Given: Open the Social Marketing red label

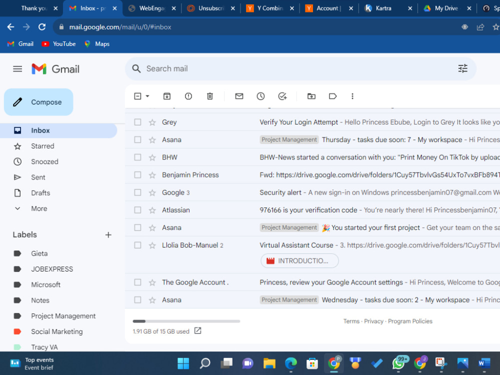Looking at the screenshot, I should point(57,331).
